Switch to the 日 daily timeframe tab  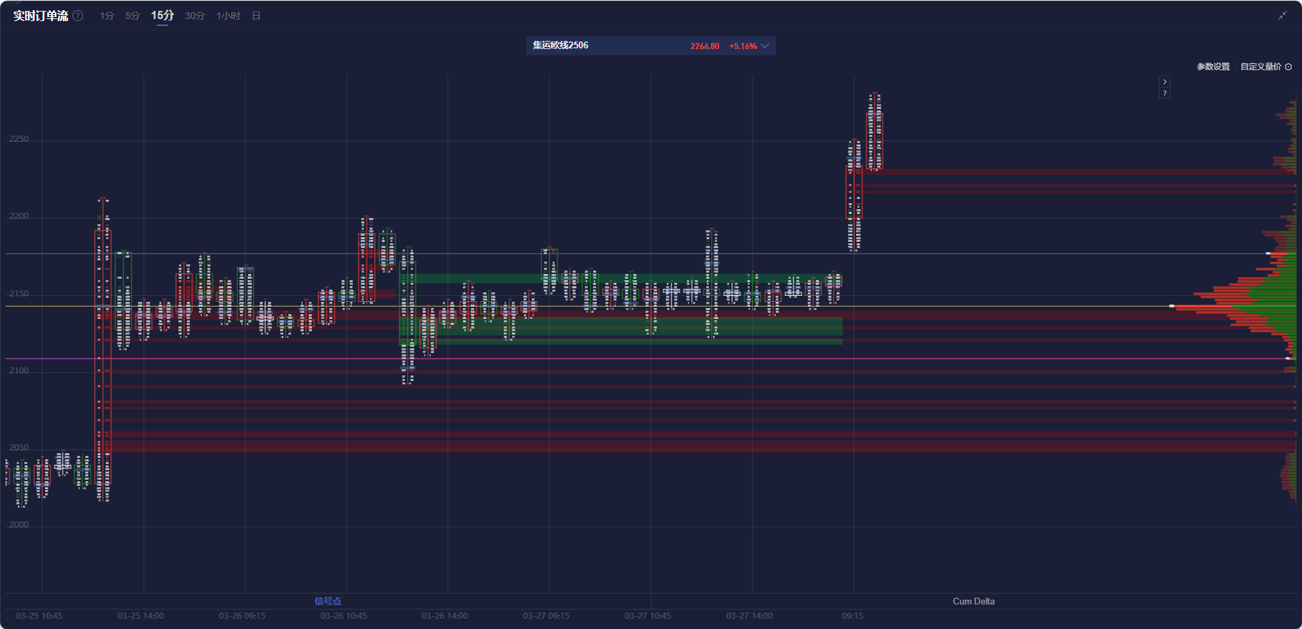256,16
